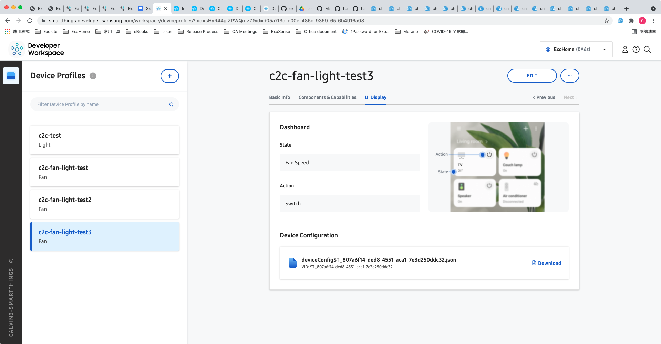
Task: Click the info icon beside Device Profiles
Action: point(93,76)
